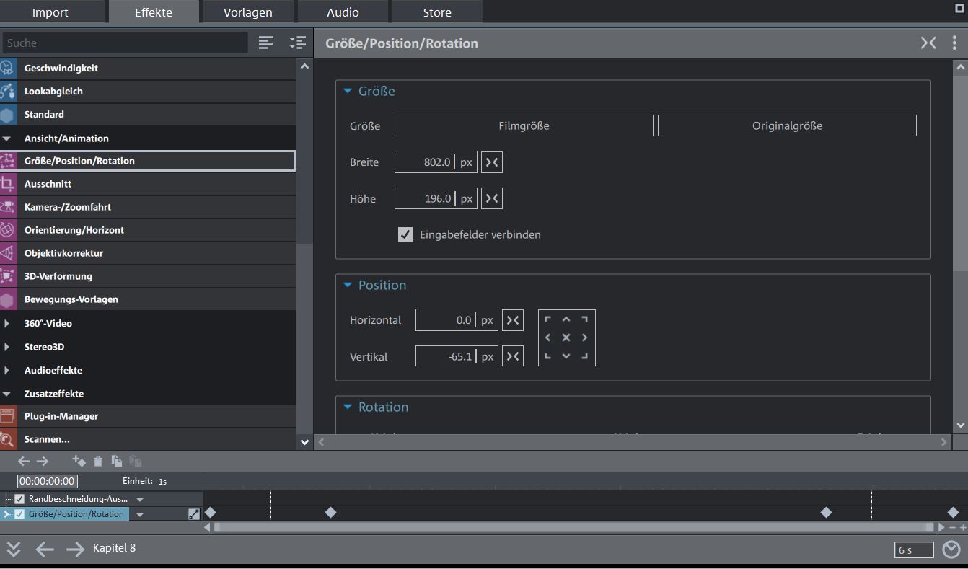The height and width of the screenshot is (569, 968).
Task: Collapse the Ansicht/Animation category
Action: [7, 138]
